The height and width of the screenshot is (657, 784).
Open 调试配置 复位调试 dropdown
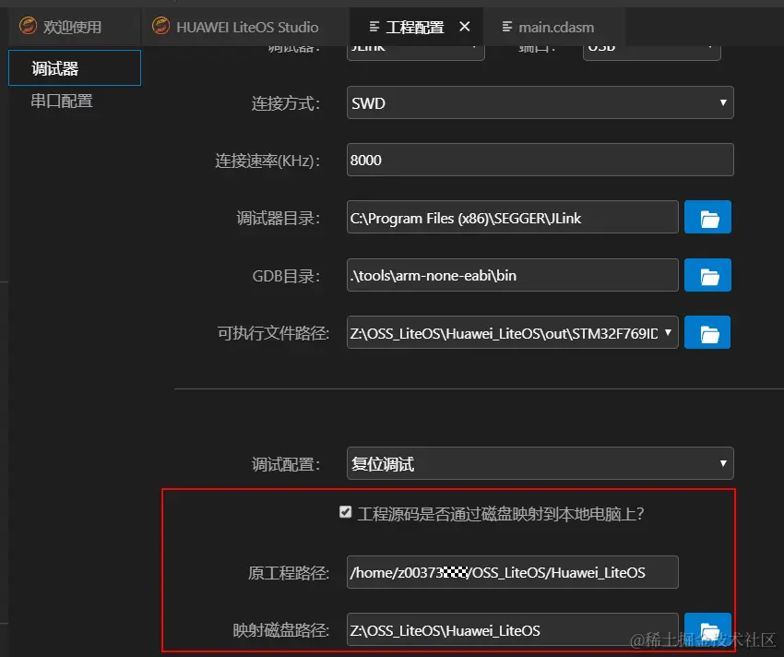(x=540, y=463)
